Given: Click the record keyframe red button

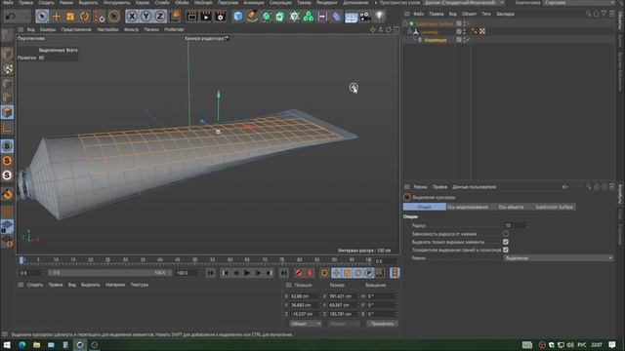Looking at the screenshot, I should [x=299, y=273].
